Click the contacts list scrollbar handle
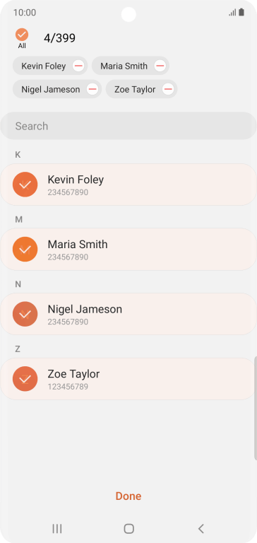The width and height of the screenshot is (257, 543). 256,408
